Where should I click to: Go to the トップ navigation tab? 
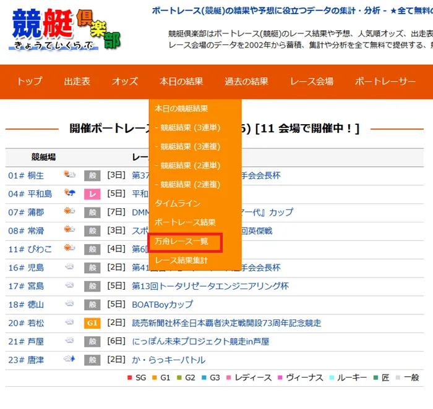coord(29,82)
